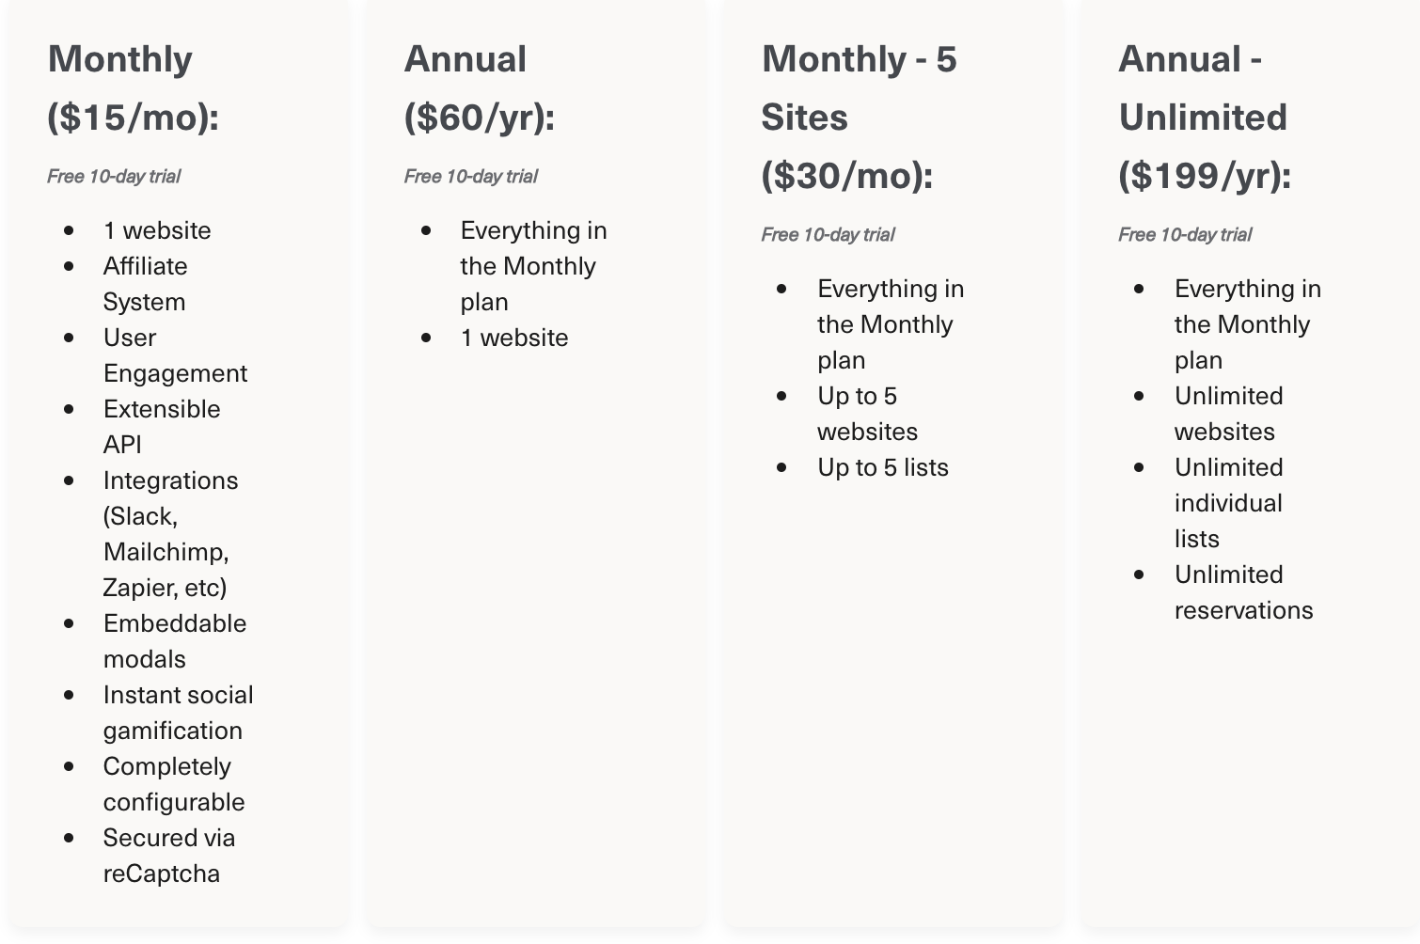The image size is (1420, 944).
Task: Select the Unlimited individual lists item
Action: 1228,503
